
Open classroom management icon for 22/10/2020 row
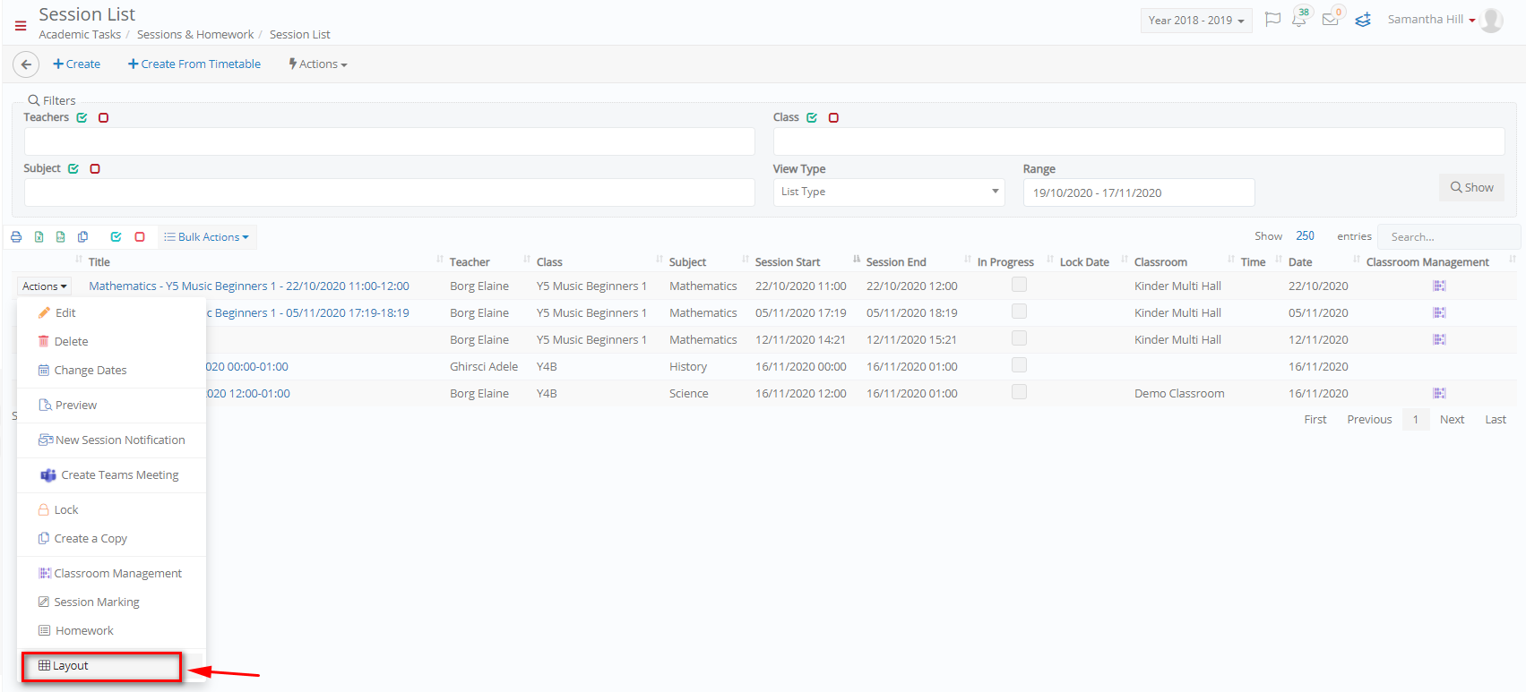[1439, 286]
